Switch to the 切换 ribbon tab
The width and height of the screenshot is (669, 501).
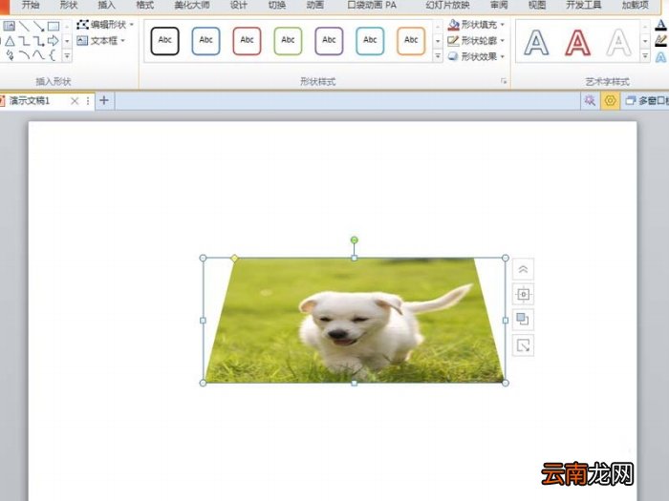[x=277, y=5]
